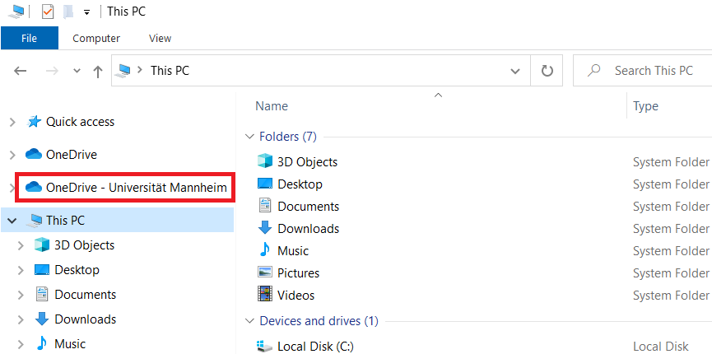Screen dimensions: 712x354
Task: Open the recent locations dropdown arrow
Action: pos(77,71)
